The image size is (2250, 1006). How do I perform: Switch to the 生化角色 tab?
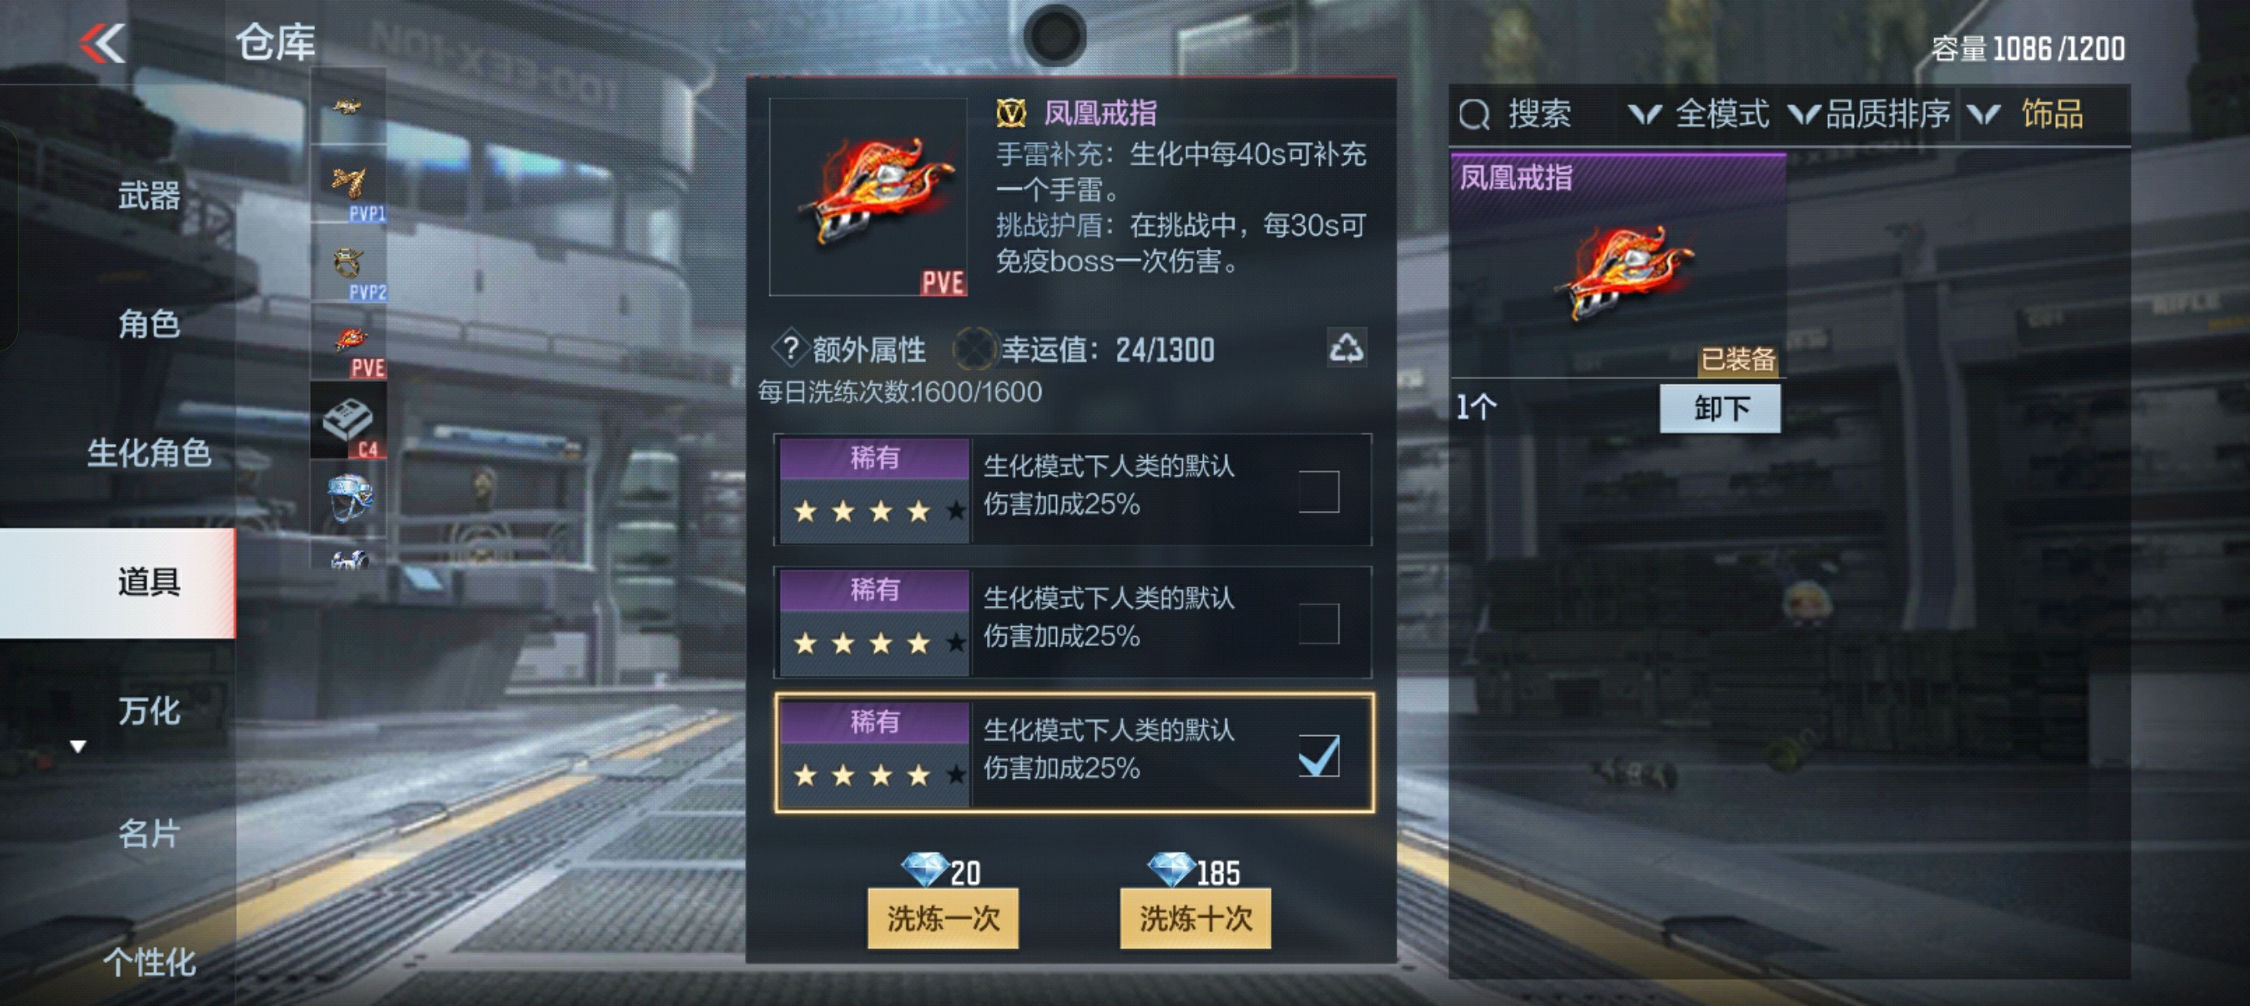149,453
